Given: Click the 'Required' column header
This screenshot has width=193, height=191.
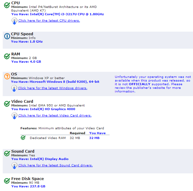Looking at the screenshot, I should point(77,133).
